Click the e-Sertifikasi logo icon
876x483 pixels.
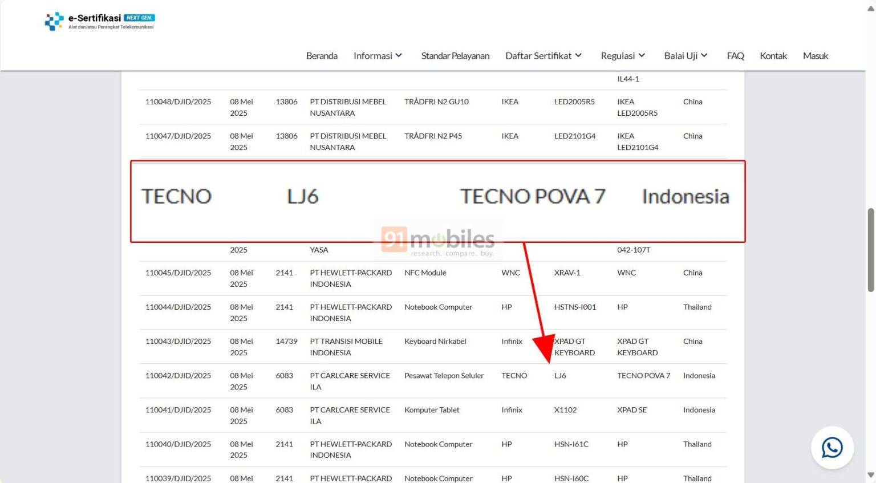(x=54, y=21)
